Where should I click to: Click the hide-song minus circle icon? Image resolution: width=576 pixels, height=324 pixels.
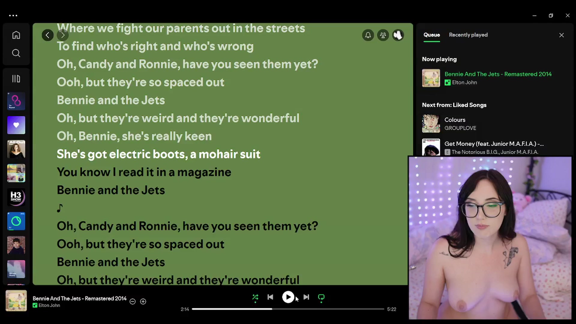133,301
